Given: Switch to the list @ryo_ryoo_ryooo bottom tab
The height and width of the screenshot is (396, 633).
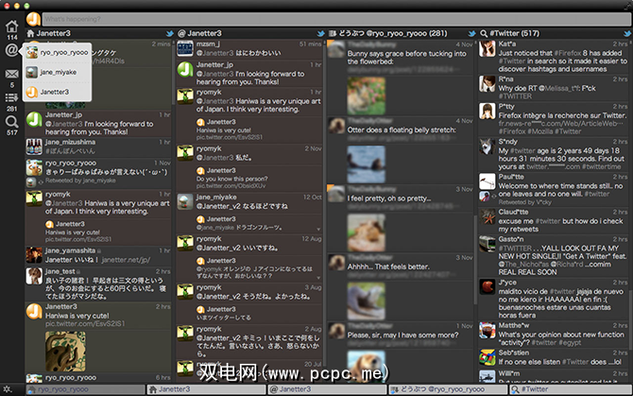Looking at the screenshot, I should (448, 389).
